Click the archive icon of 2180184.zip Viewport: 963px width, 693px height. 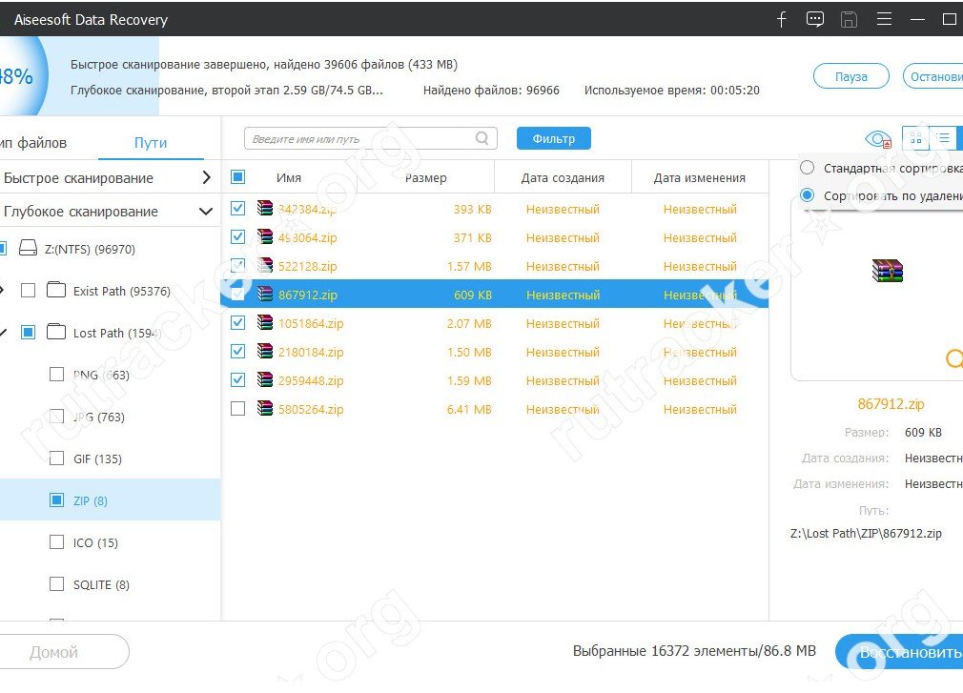[265, 351]
